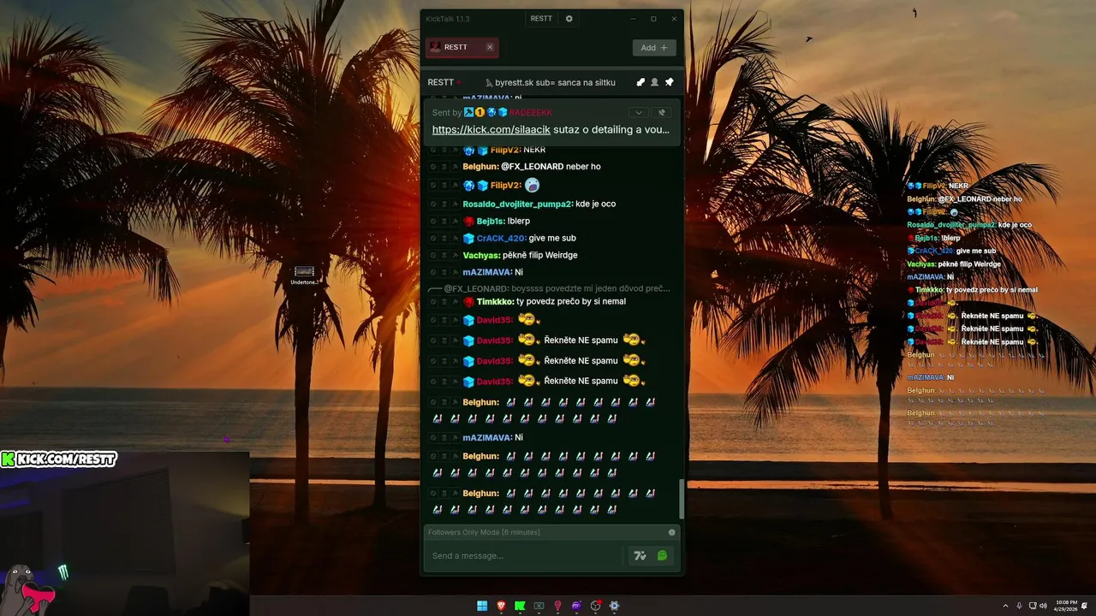The image size is (1096, 616).
Task: Click the rightmost pin icon in RESTT header
Action: pyautogui.click(x=669, y=82)
